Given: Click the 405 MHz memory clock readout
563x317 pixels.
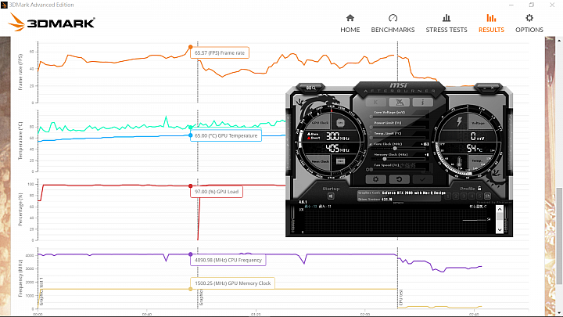Looking at the screenshot, I should click(337, 148).
